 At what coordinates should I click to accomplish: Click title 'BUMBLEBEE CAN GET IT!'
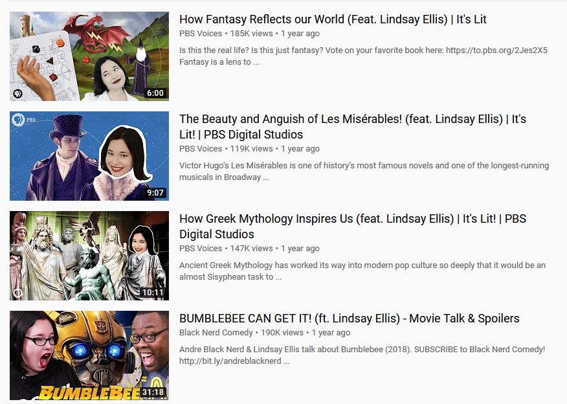coord(350,319)
